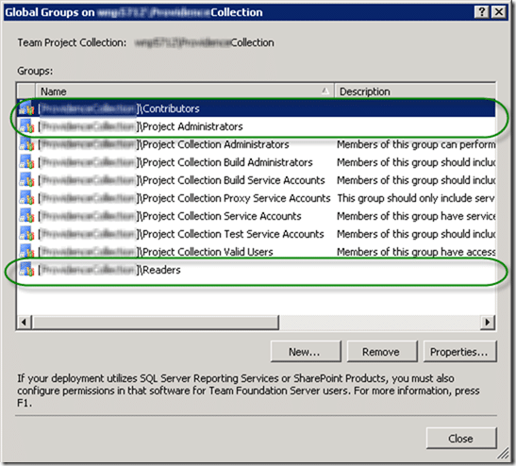Click the Proxy Service Accounts group icon
This screenshot has width=516, height=466.
(26, 198)
